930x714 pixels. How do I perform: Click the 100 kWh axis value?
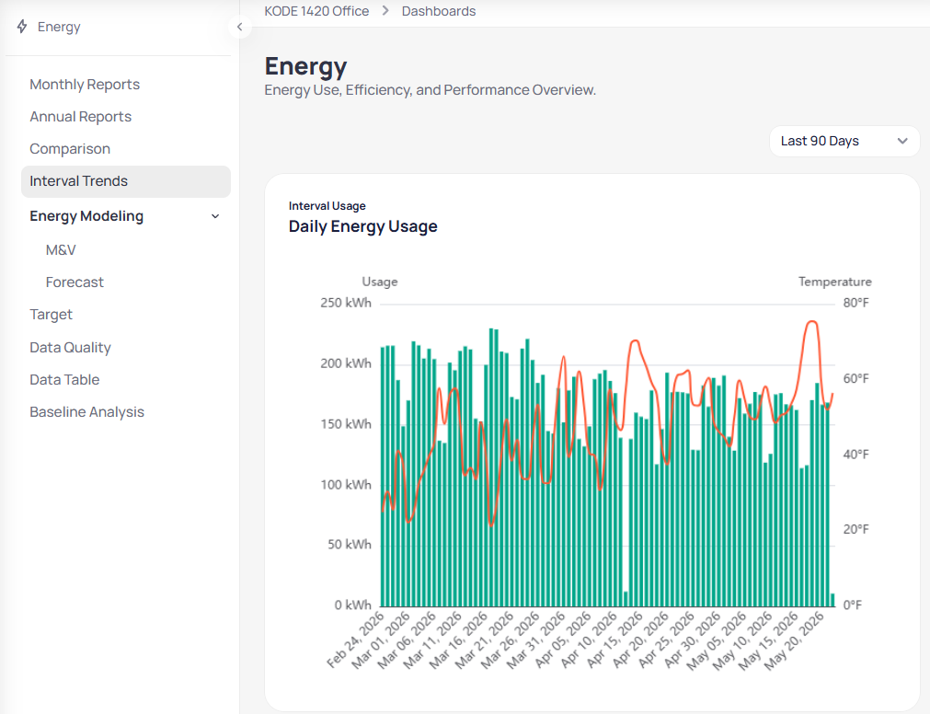pos(346,485)
